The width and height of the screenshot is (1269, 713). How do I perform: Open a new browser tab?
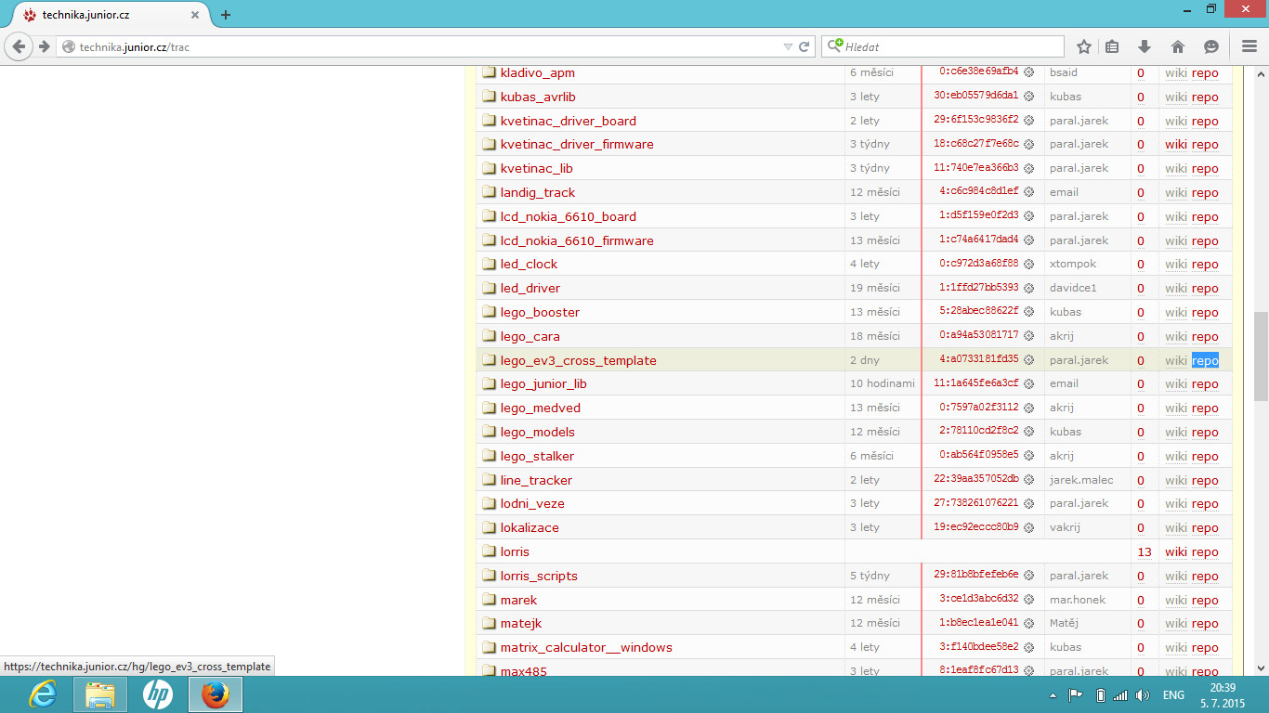tap(226, 15)
